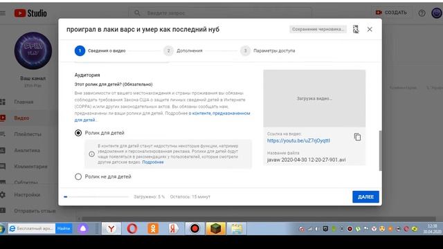Open Плейлисты in the Studio sidebar
The height and width of the screenshot is (249, 443).
(28, 134)
